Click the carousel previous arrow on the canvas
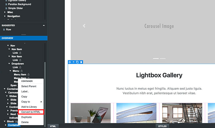The height and width of the screenshot is (128, 215). 84,26
